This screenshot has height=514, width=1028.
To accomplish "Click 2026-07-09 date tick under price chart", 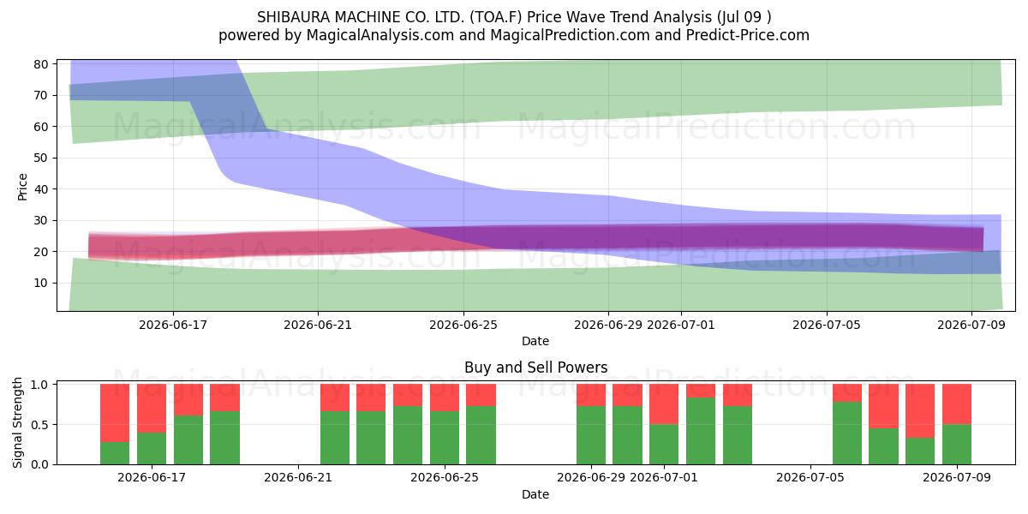I will (x=971, y=326).
